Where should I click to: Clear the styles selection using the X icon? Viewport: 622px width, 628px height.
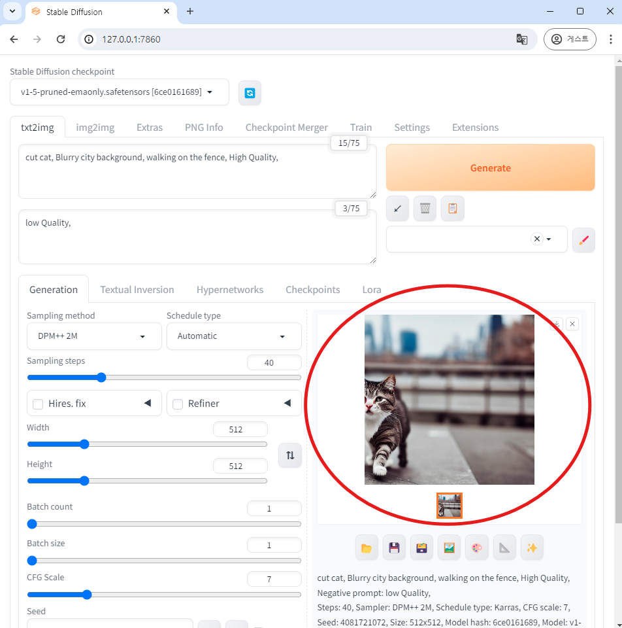click(537, 239)
